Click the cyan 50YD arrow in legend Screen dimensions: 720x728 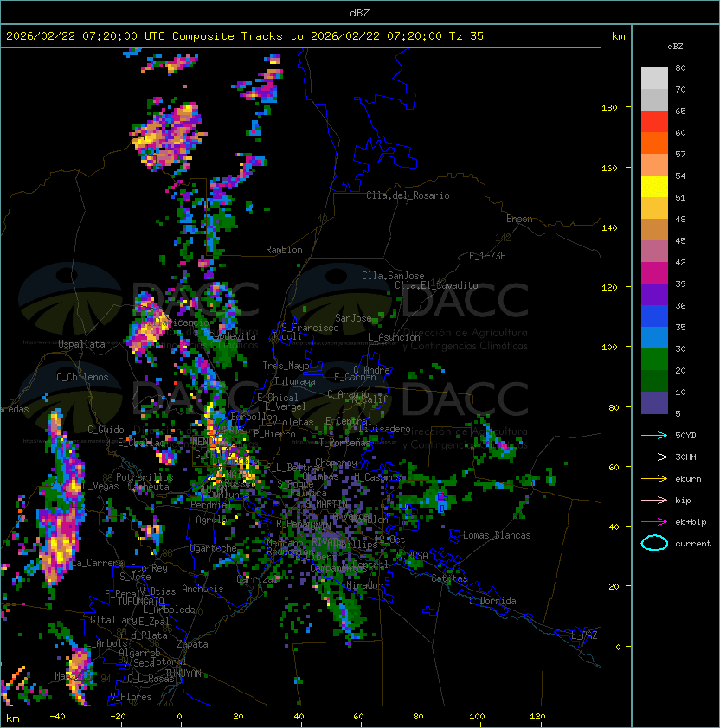[654, 435]
